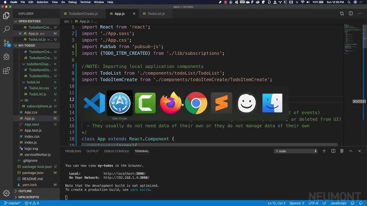The height and width of the screenshot is (206, 367).
Task: Select Finder in app switcher
Action: coord(272,103)
